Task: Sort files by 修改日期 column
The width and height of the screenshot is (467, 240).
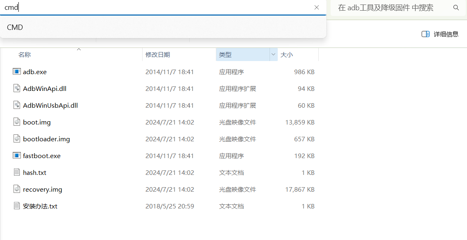Action: (158, 54)
